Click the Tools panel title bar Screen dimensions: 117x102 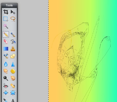[x=9, y=6]
